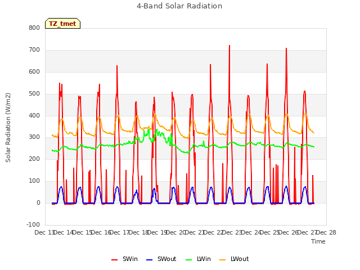Click the LWin legend label
The height and width of the screenshot is (270, 360).
(204, 259)
